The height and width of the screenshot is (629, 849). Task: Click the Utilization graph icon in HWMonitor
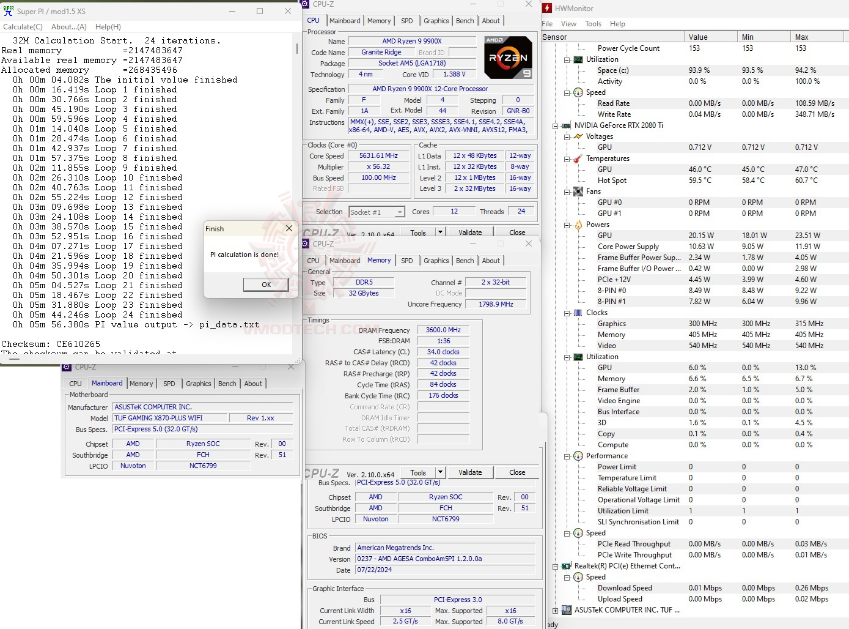point(578,59)
